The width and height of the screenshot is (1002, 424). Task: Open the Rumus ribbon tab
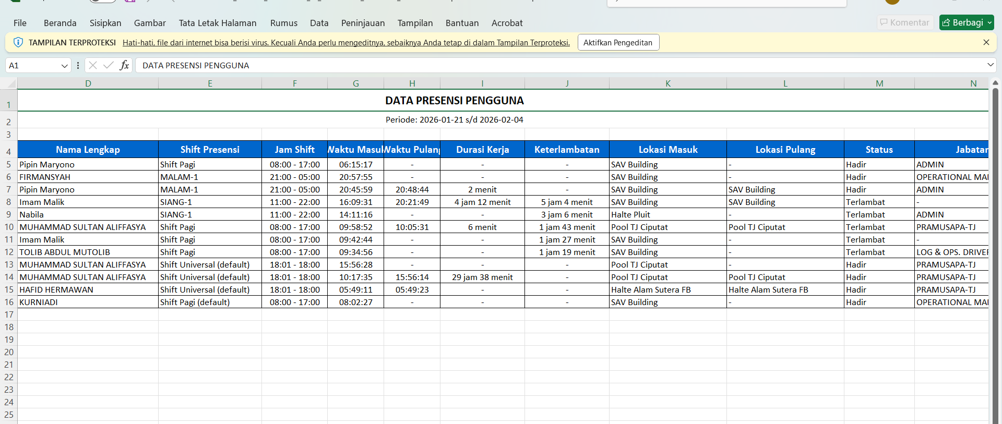coord(283,23)
